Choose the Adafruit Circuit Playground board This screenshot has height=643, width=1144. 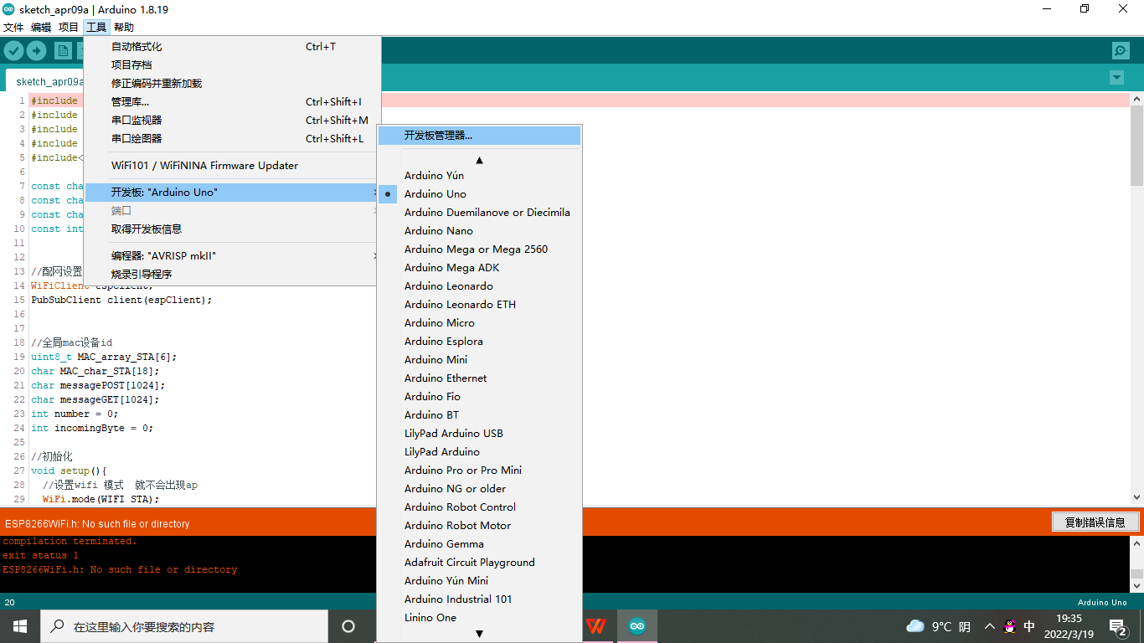479,563
